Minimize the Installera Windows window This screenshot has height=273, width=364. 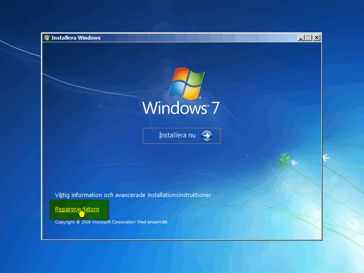[x=301, y=38]
